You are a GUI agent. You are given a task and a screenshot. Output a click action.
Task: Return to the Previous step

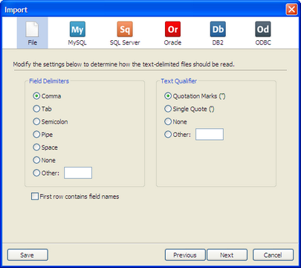pyautogui.click(x=185, y=255)
